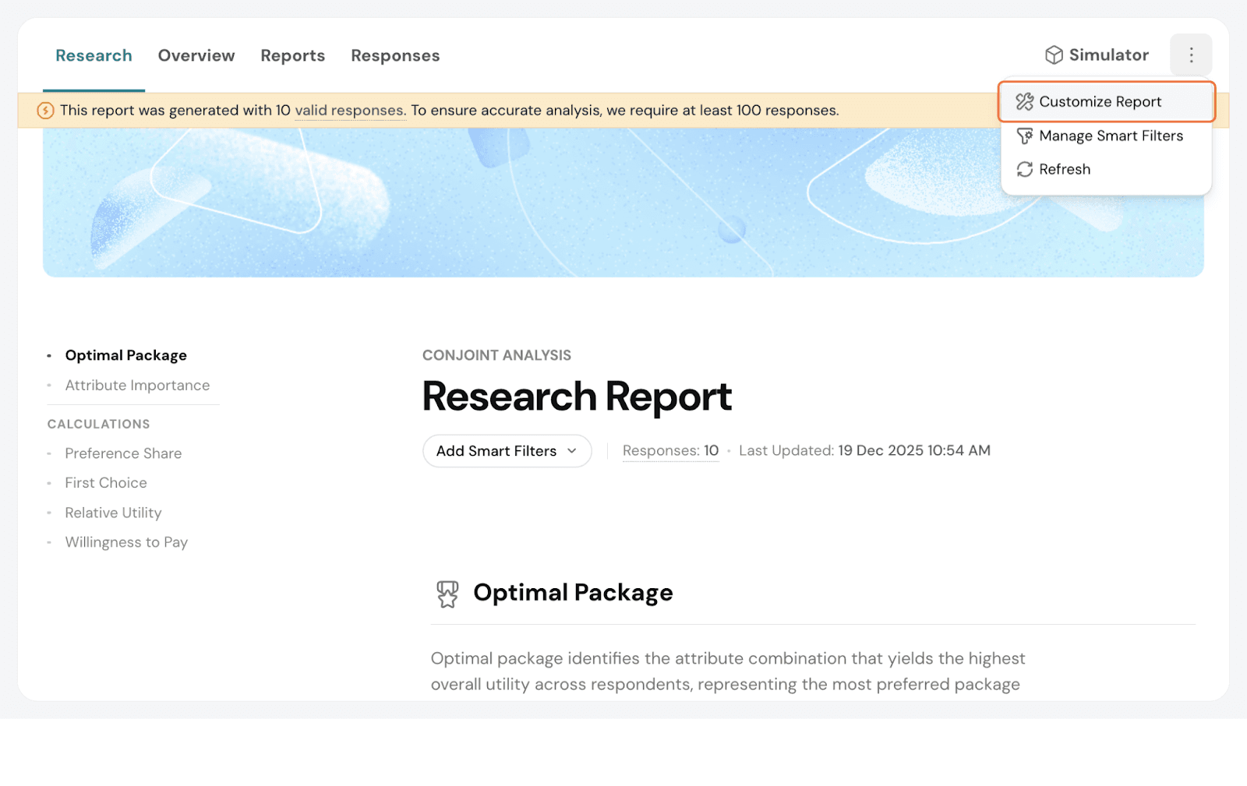Click the Optimal Package award ribbon icon
The height and width of the screenshot is (786, 1247).
447,594
